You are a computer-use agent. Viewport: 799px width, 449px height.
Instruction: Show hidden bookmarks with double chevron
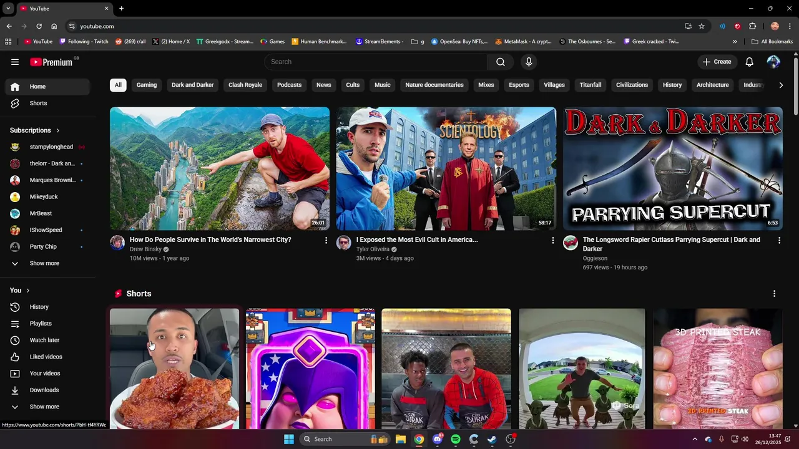pyautogui.click(x=735, y=42)
